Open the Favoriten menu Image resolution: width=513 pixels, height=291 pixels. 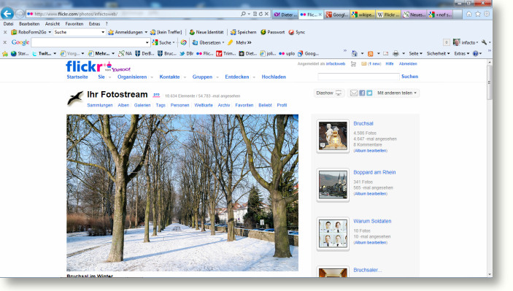74,24
